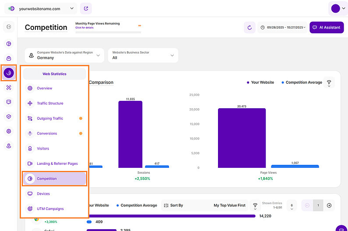Click the filter icon in comparison chart
Screen dimensions: 348x231
coord(328,82)
